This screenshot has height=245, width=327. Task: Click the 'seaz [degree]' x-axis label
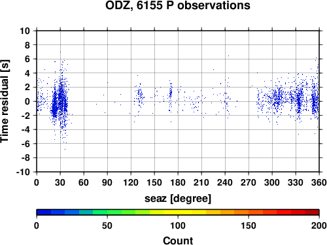[x=178, y=199]
